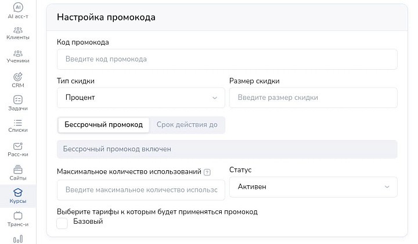Navigate to Сайты in the sidebar
Screen dimensions: 418x244
[x=18, y=173]
